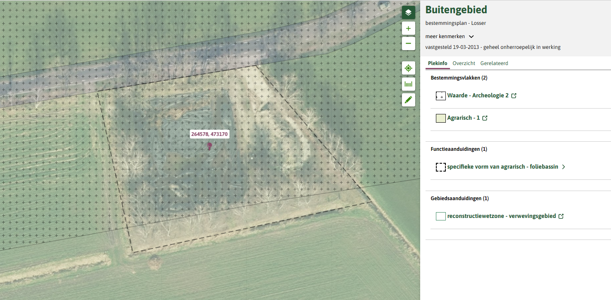Open the map layers button

[x=409, y=12]
